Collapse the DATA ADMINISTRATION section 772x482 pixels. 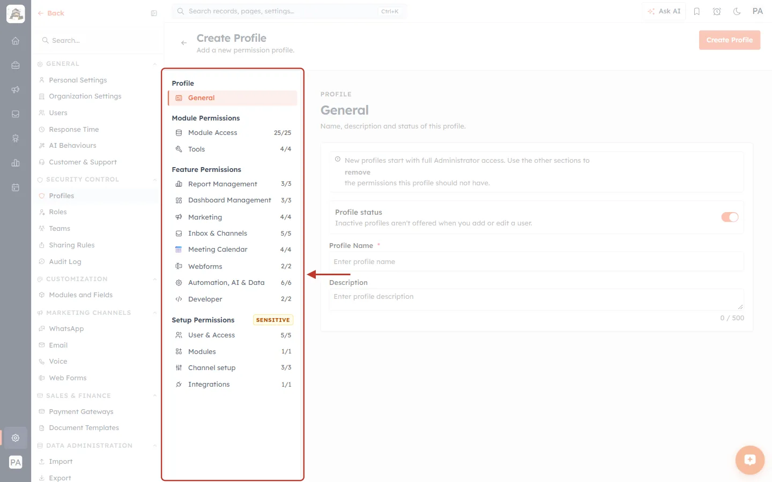155,446
